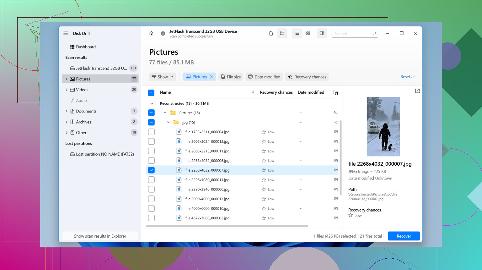The height and width of the screenshot is (270, 482).
Task: Switch to list view icon
Action: coord(297,33)
